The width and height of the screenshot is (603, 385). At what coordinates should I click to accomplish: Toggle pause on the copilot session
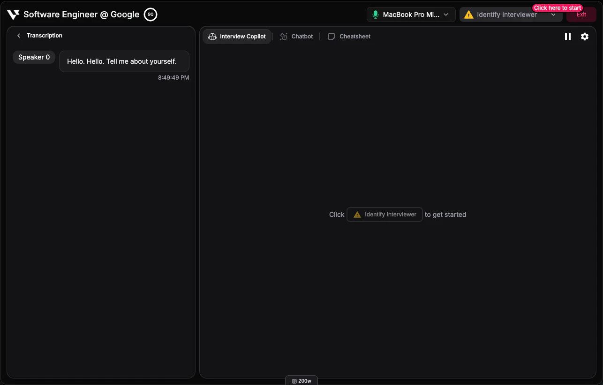pos(568,36)
